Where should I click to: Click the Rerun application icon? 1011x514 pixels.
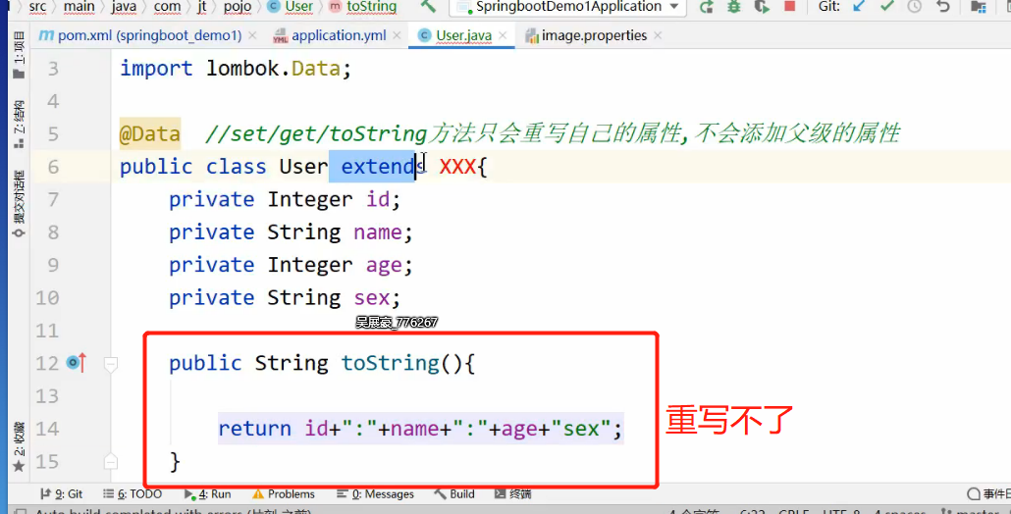pyautogui.click(x=707, y=7)
